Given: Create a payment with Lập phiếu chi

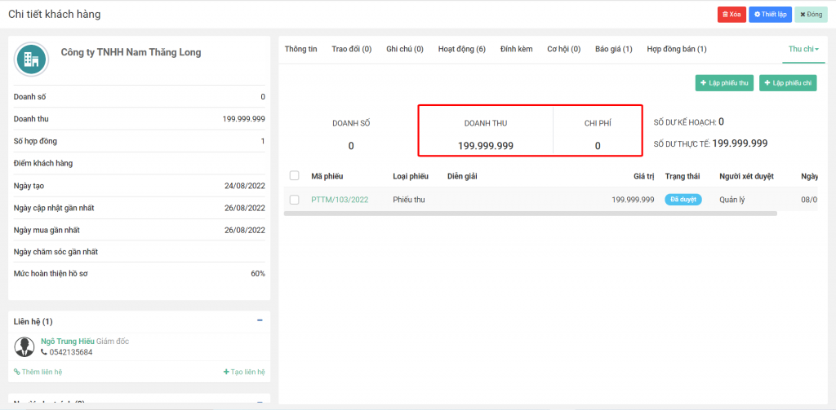Looking at the screenshot, I should click(x=787, y=83).
